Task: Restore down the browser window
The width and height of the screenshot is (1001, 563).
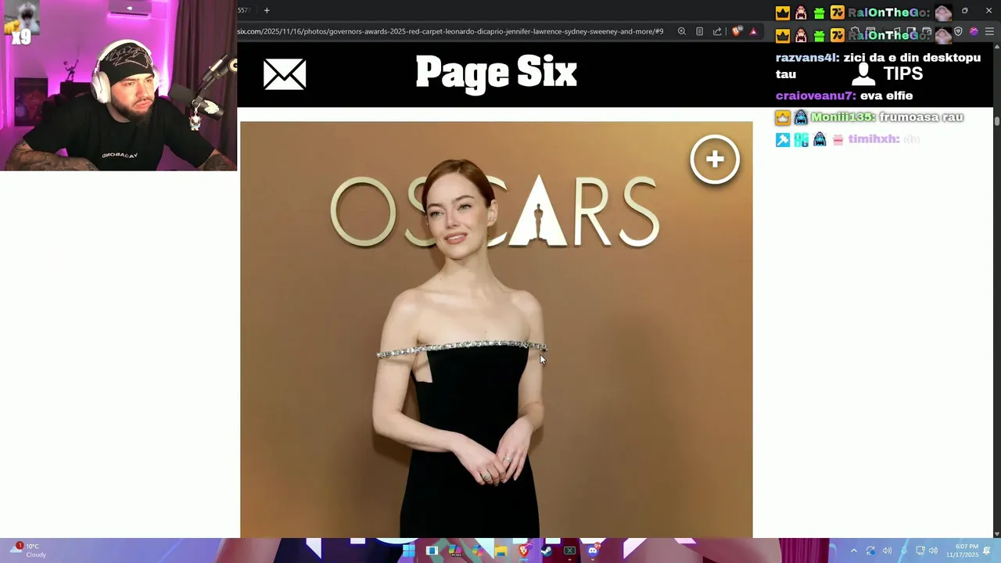Action: (965, 10)
